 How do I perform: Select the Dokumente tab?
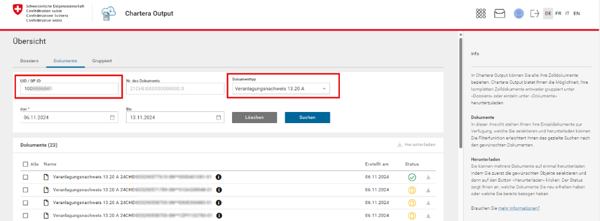(66, 61)
